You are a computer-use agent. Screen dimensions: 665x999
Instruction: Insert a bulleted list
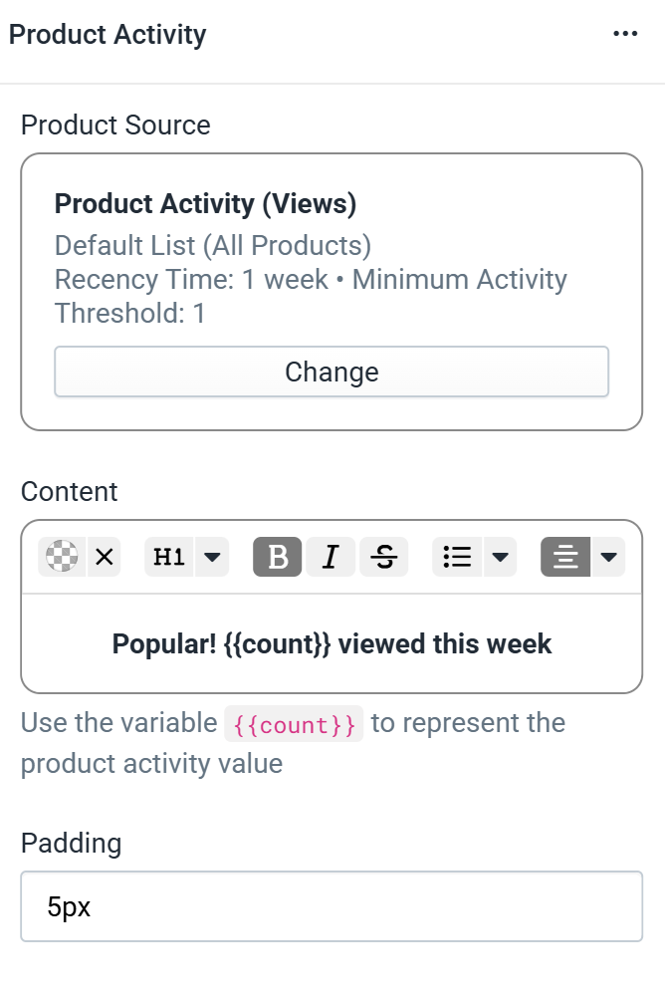[x=457, y=557]
